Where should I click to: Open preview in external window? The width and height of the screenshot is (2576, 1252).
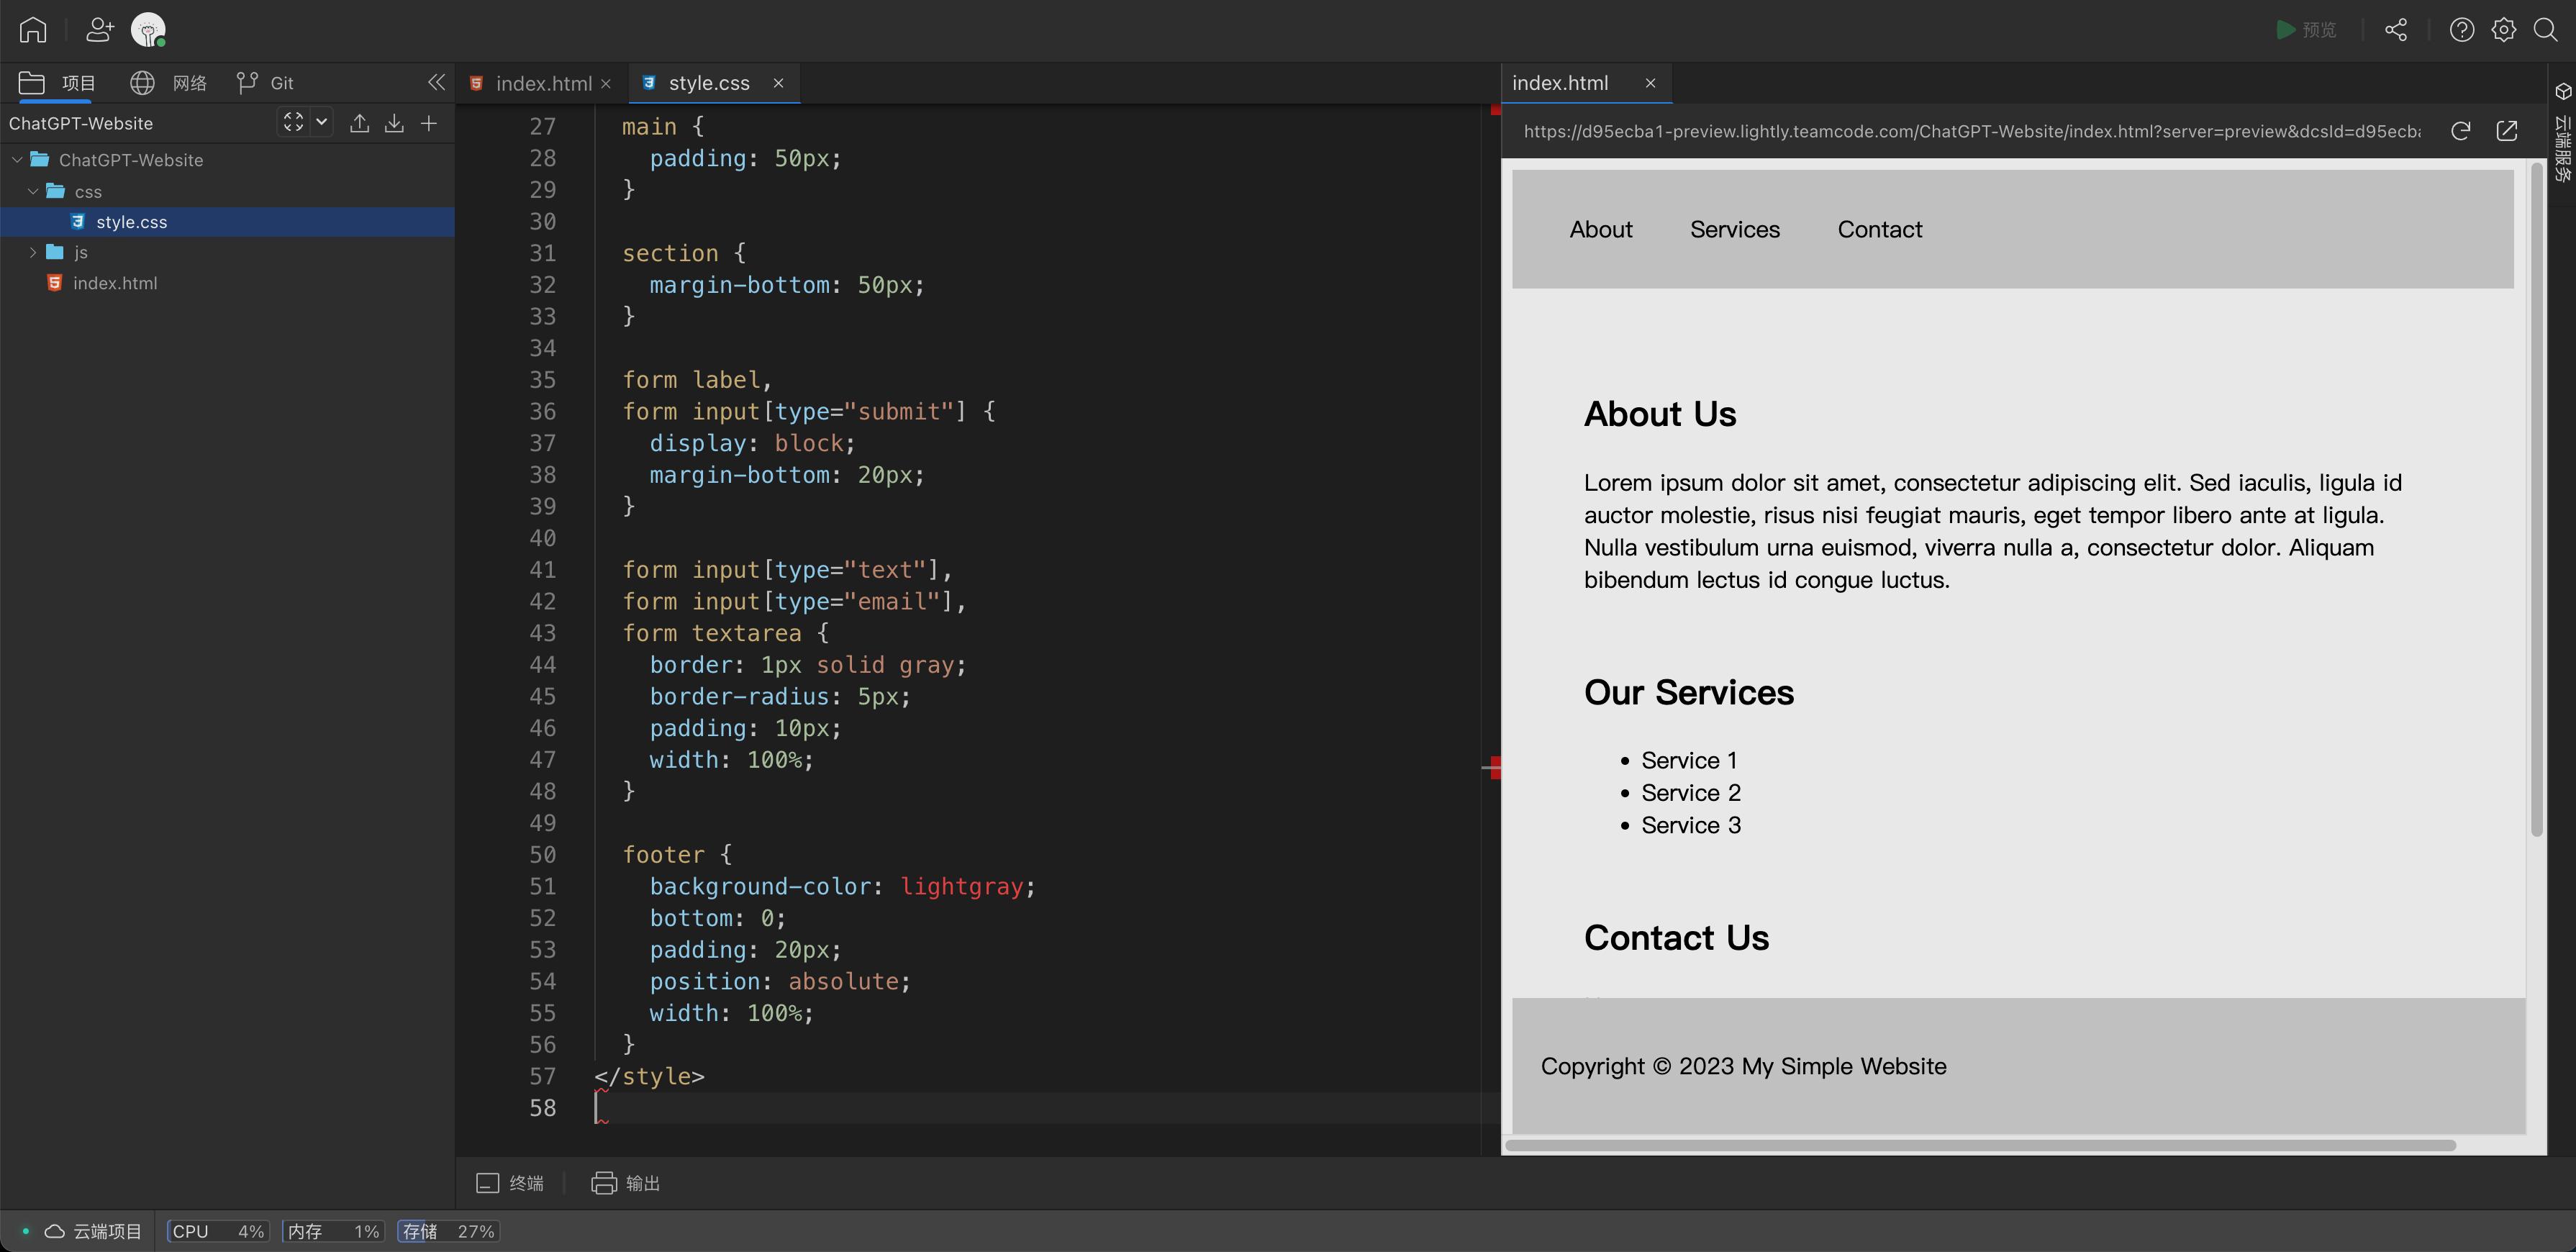[2506, 131]
